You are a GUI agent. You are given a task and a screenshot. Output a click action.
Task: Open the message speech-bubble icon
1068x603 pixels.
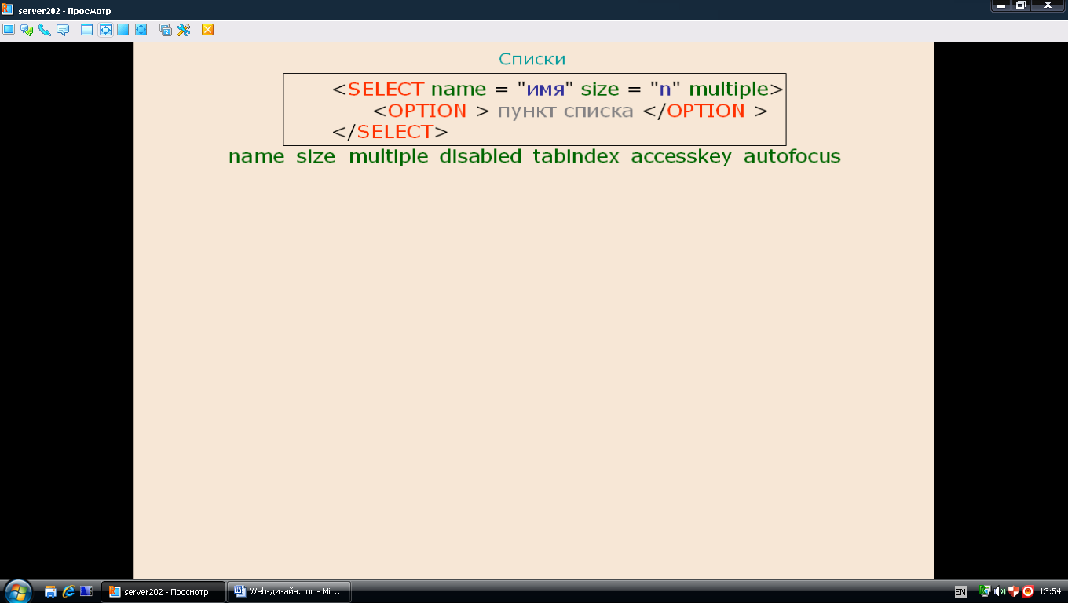[63, 30]
